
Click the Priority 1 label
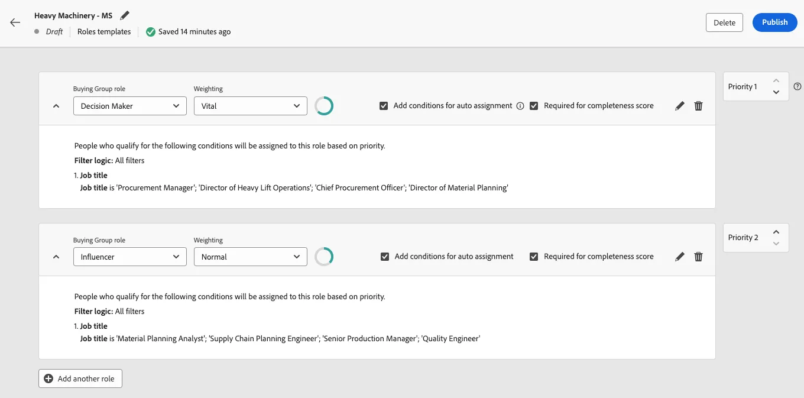pos(743,86)
